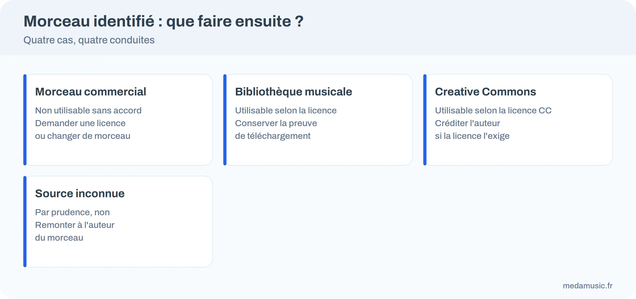Click 'de téléchargement' text
Viewport: 636px width, 299px height.
273,136
